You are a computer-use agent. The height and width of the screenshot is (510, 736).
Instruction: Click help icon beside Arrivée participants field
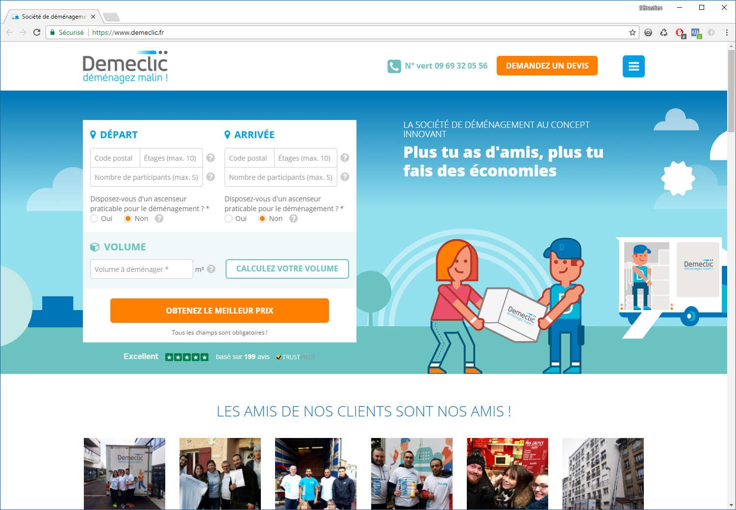click(x=345, y=177)
